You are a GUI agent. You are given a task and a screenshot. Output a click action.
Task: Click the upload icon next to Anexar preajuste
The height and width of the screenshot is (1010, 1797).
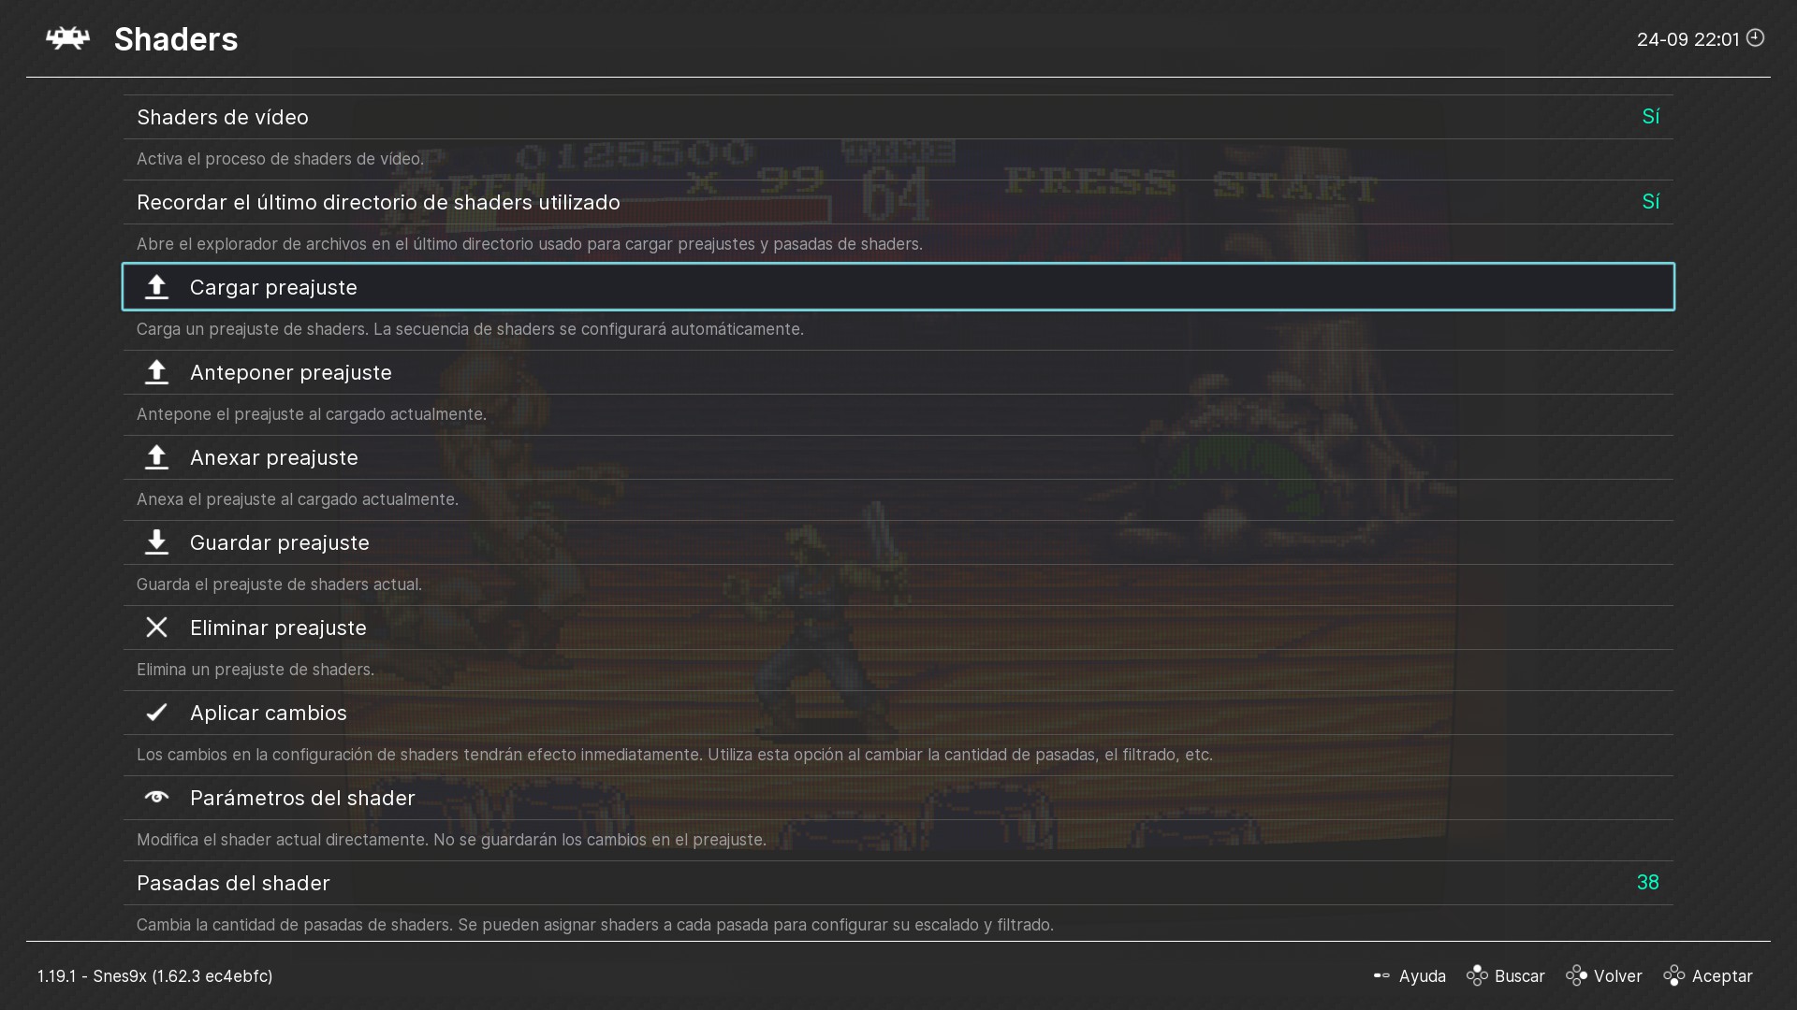(x=156, y=457)
